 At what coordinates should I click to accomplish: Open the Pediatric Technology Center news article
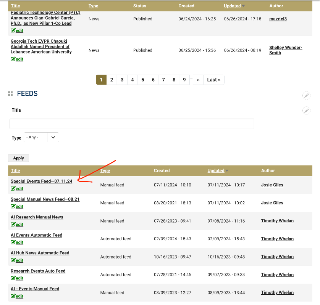click(45, 18)
